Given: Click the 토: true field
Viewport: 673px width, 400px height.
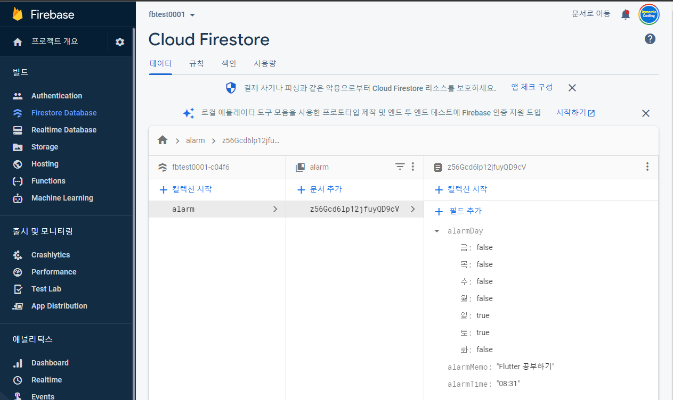Looking at the screenshot, I should 475,332.
